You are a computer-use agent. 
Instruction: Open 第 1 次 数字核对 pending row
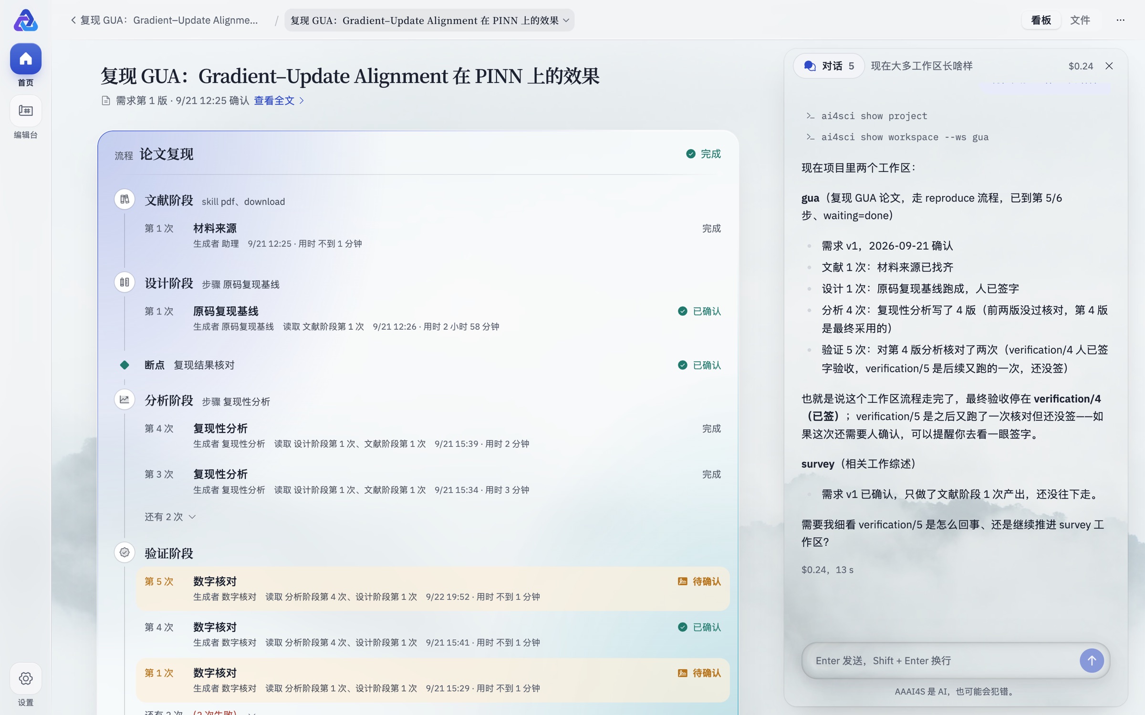[x=433, y=680]
